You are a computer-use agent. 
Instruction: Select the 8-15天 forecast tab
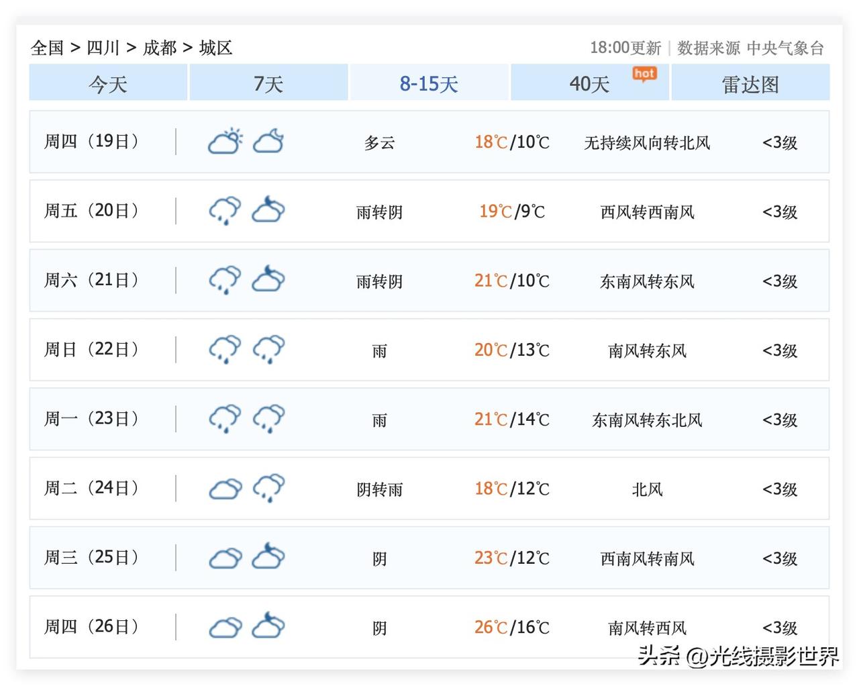(429, 83)
